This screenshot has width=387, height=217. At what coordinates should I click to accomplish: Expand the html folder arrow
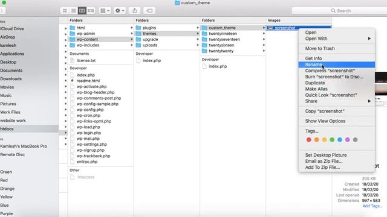(x=132, y=28)
